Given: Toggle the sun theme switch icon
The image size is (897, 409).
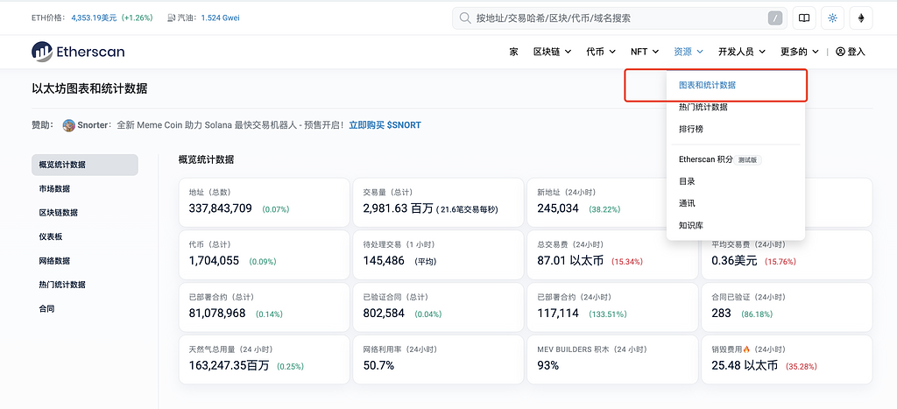Looking at the screenshot, I should [832, 18].
